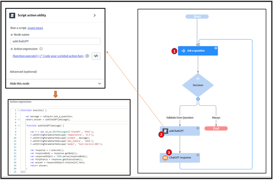This screenshot has width=273, height=180.
Task: Collapse code fold at line 6
Action: click(x=18, y=126)
